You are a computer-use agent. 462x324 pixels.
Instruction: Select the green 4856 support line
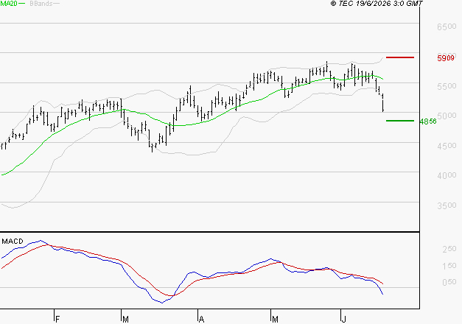pyautogui.click(x=400, y=121)
